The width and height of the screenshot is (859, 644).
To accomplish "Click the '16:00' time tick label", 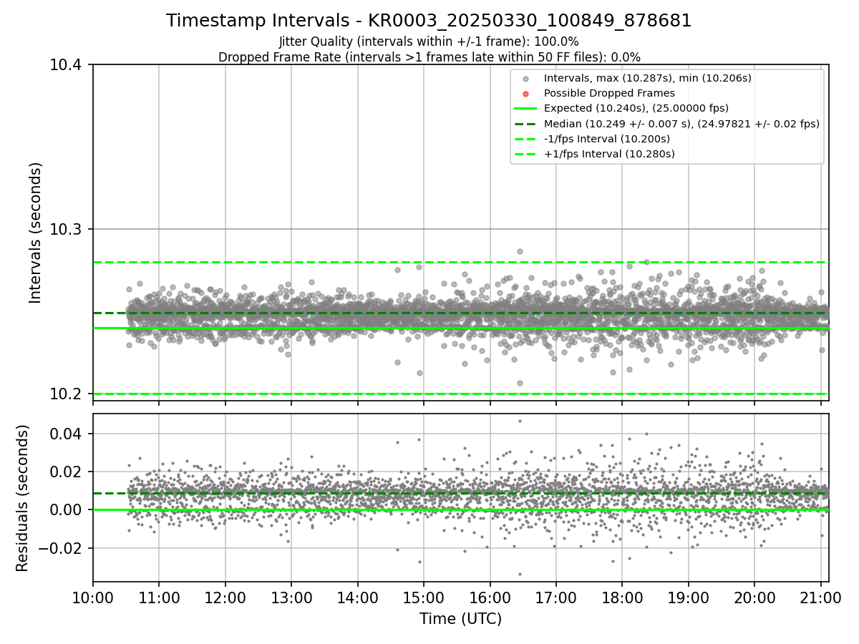I will pos(490,598).
